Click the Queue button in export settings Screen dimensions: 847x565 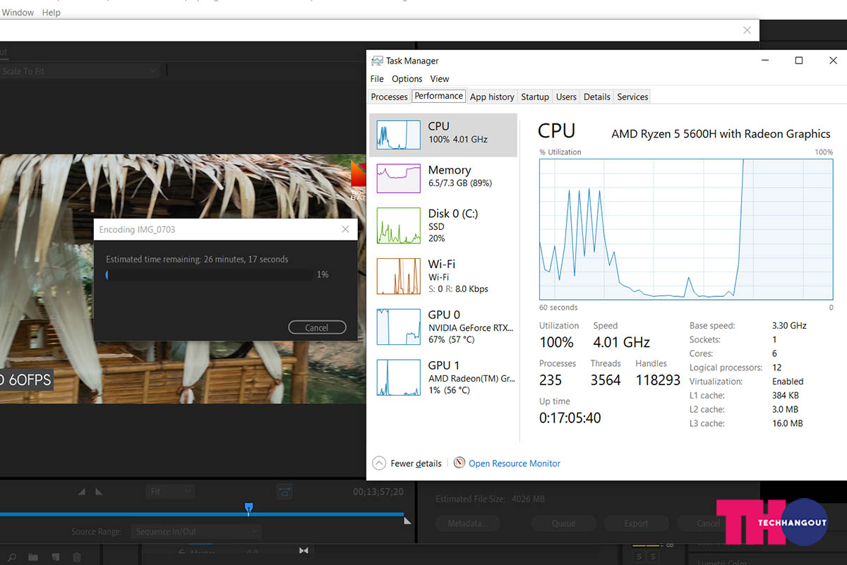click(x=563, y=523)
